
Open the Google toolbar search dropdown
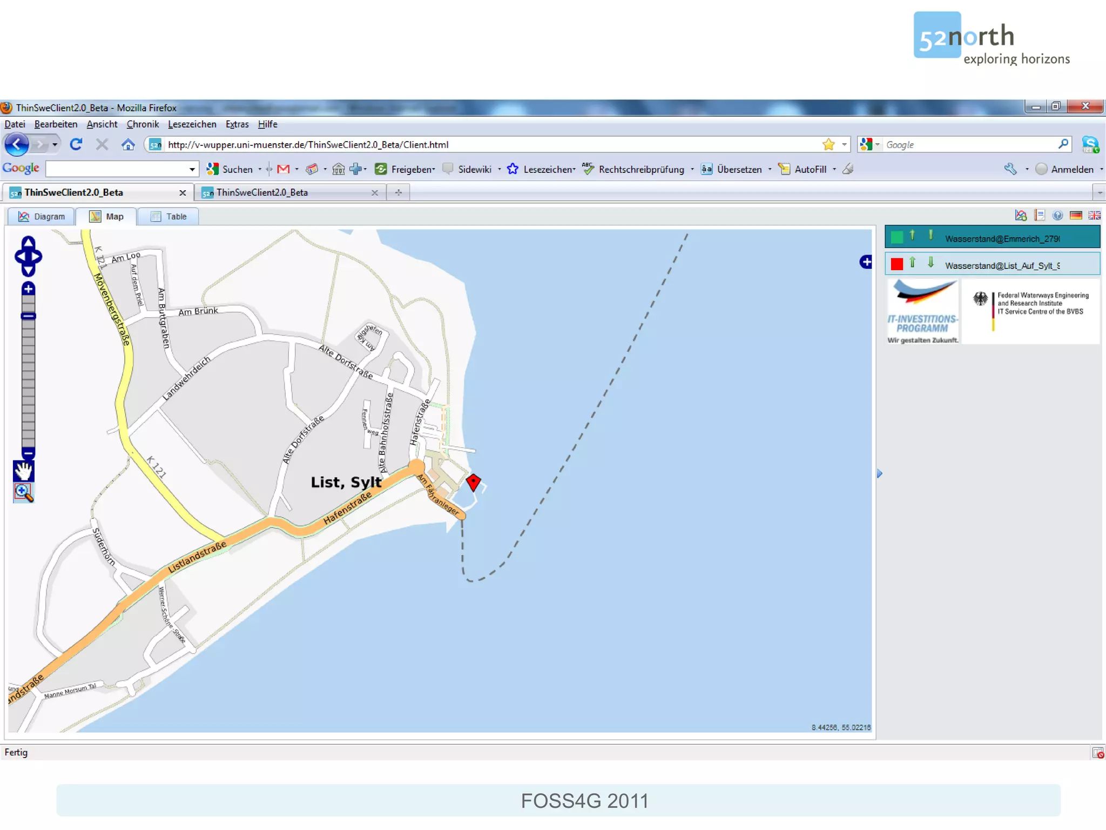(192, 170)
